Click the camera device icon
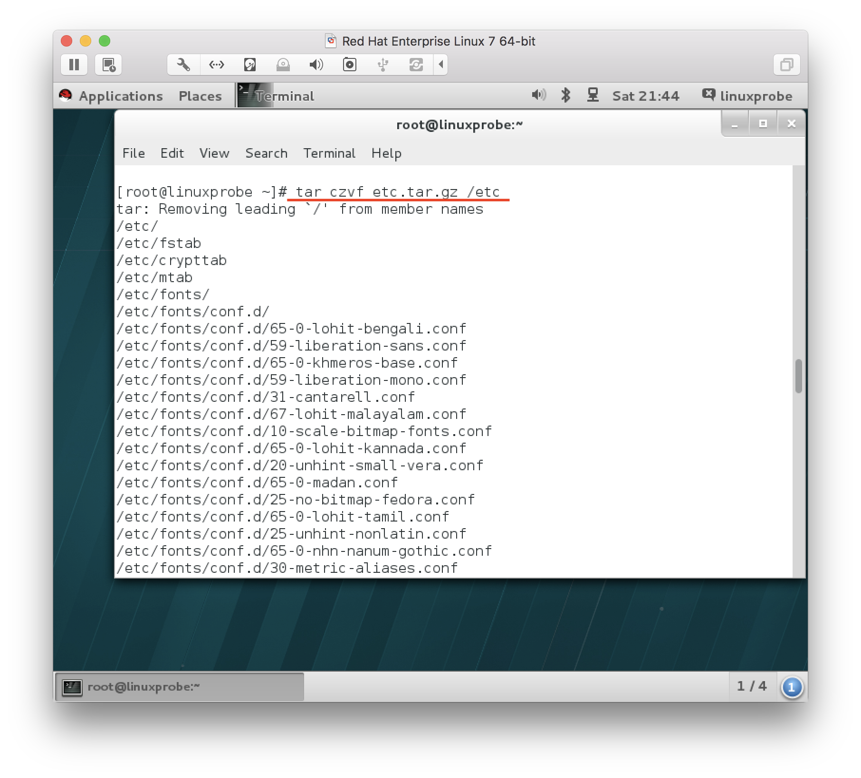This screenshot has height=778, width=861. 350,65
